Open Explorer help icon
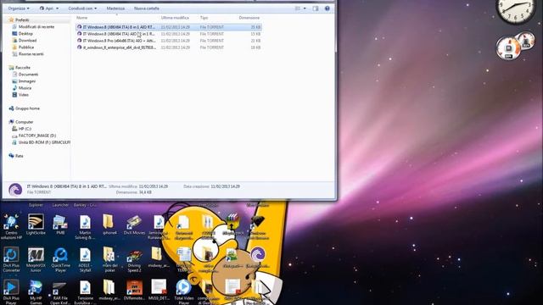The width and height of the screenshot is (543, 305). pyautogui.click(x=327, y=8)
